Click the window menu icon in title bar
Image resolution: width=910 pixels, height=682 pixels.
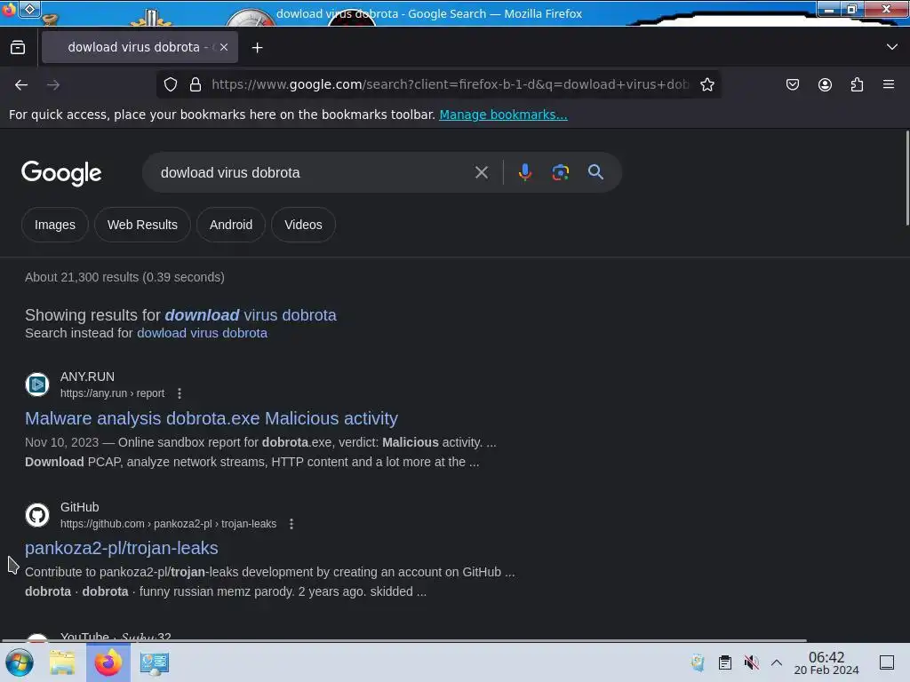tap(29, 9)
